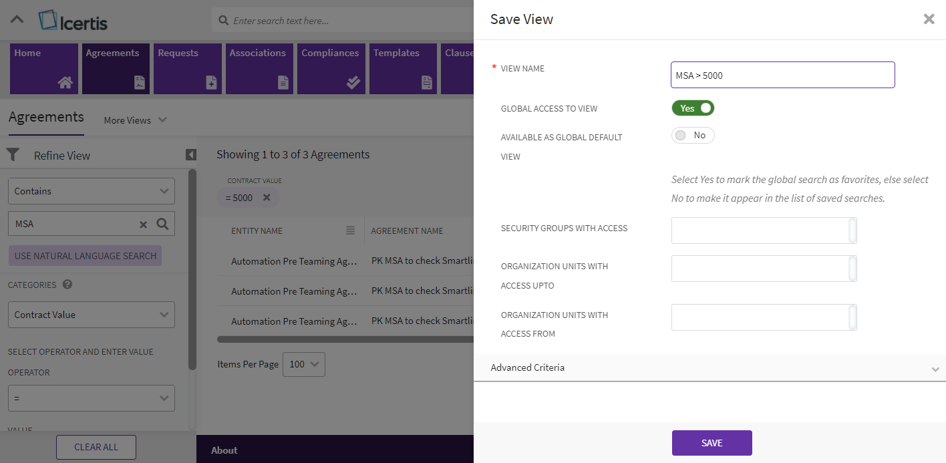Viewport: 946px width, 463px height.
Task: Click the search magnifier icon beside MSA
Action: click(162, 224)
